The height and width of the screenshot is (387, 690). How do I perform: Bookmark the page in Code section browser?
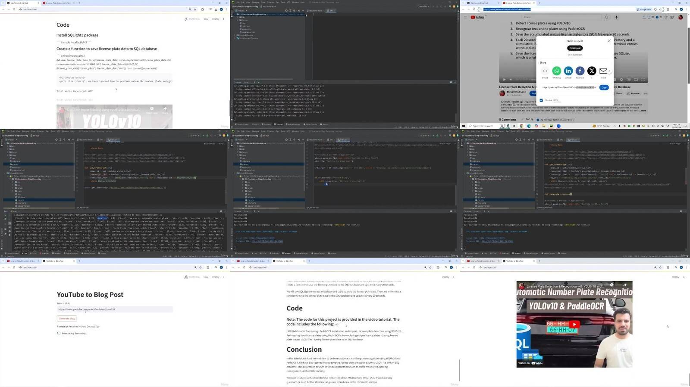tap(195, 9)
